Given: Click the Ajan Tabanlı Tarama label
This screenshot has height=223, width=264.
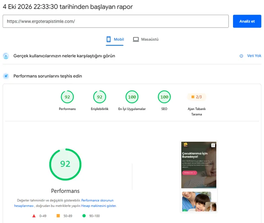Looking at the screenshot, I should point(196,111).
